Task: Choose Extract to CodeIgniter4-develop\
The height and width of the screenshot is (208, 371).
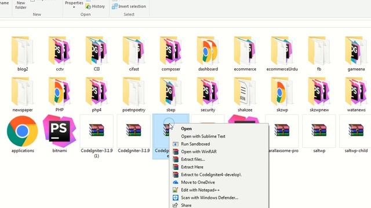Action: click(x=219, y=174)
